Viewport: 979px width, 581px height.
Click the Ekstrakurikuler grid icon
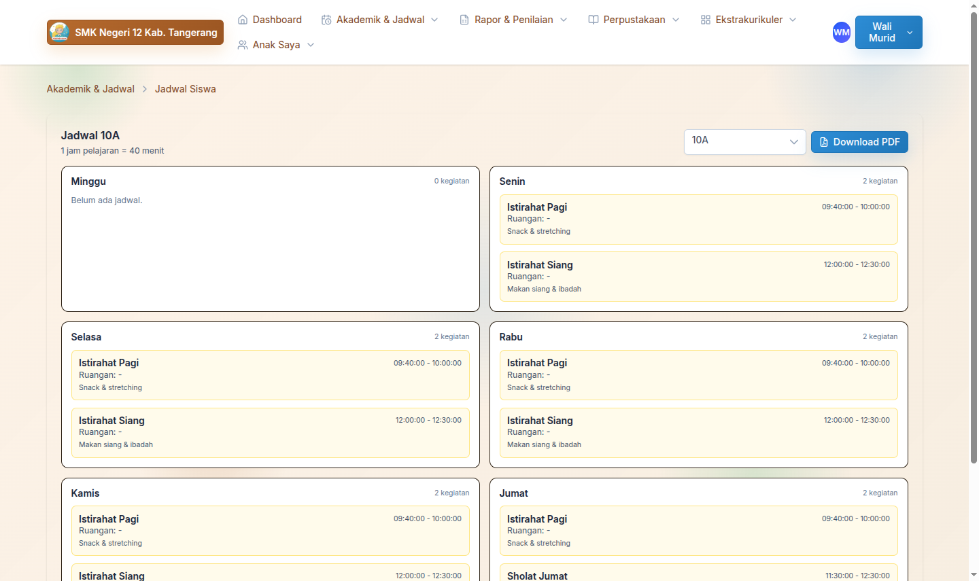click(x=706, y=20)
